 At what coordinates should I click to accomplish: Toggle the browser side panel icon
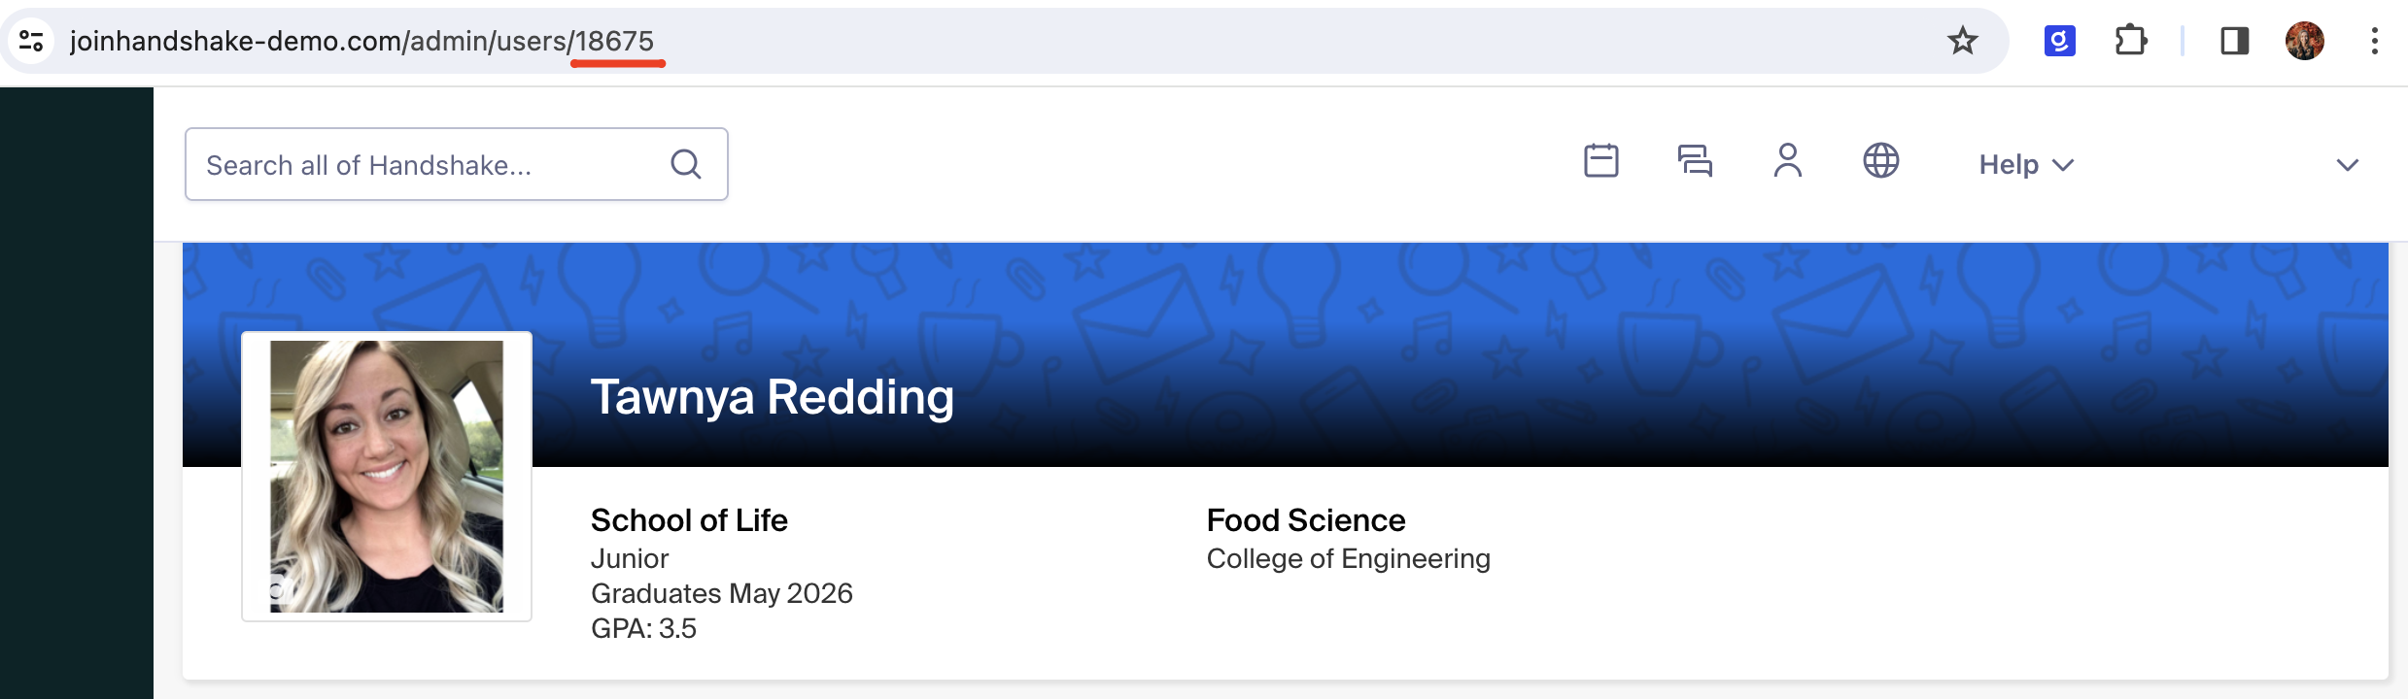coord(2234,41)
